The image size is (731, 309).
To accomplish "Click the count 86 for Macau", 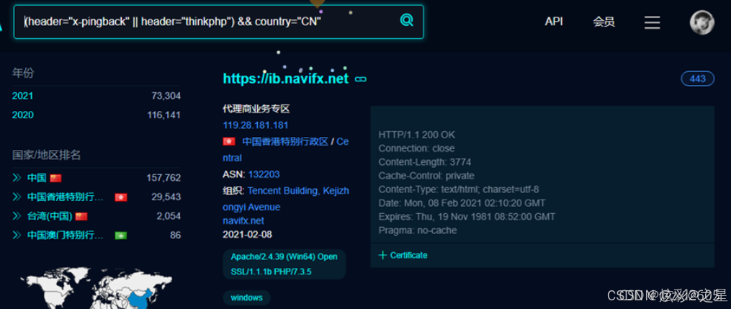I will pos(175,236).
